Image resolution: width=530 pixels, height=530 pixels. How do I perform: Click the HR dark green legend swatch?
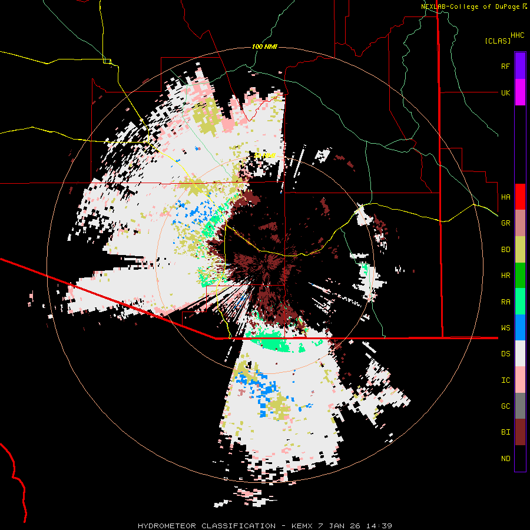520,276
